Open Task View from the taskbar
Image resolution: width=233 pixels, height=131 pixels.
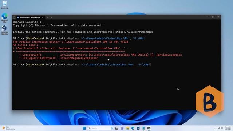coord(116,128)
